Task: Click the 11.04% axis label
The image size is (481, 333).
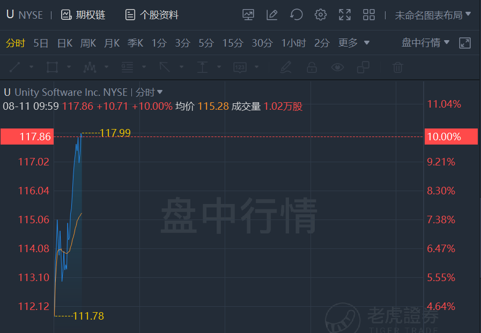Action: click(444, 104)
